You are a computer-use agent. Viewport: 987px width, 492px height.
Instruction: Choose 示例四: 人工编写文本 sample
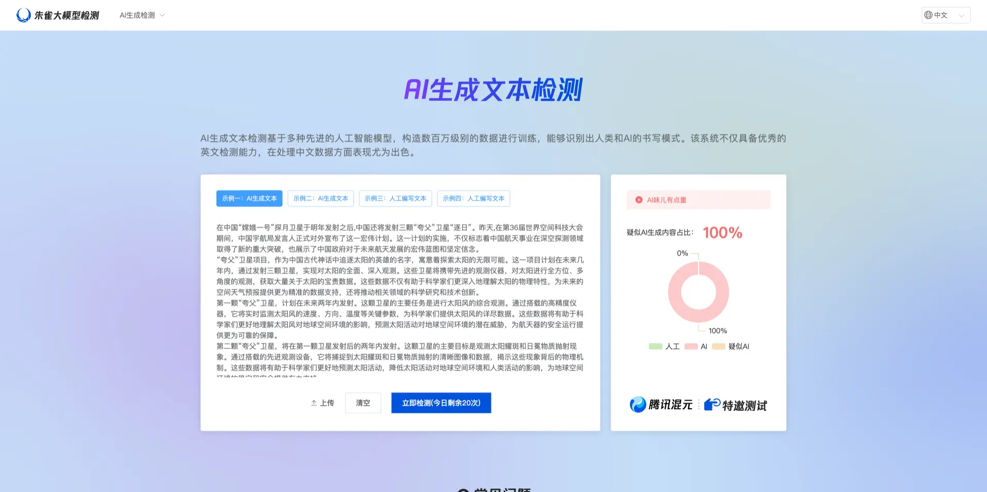(x=473, y=198)
